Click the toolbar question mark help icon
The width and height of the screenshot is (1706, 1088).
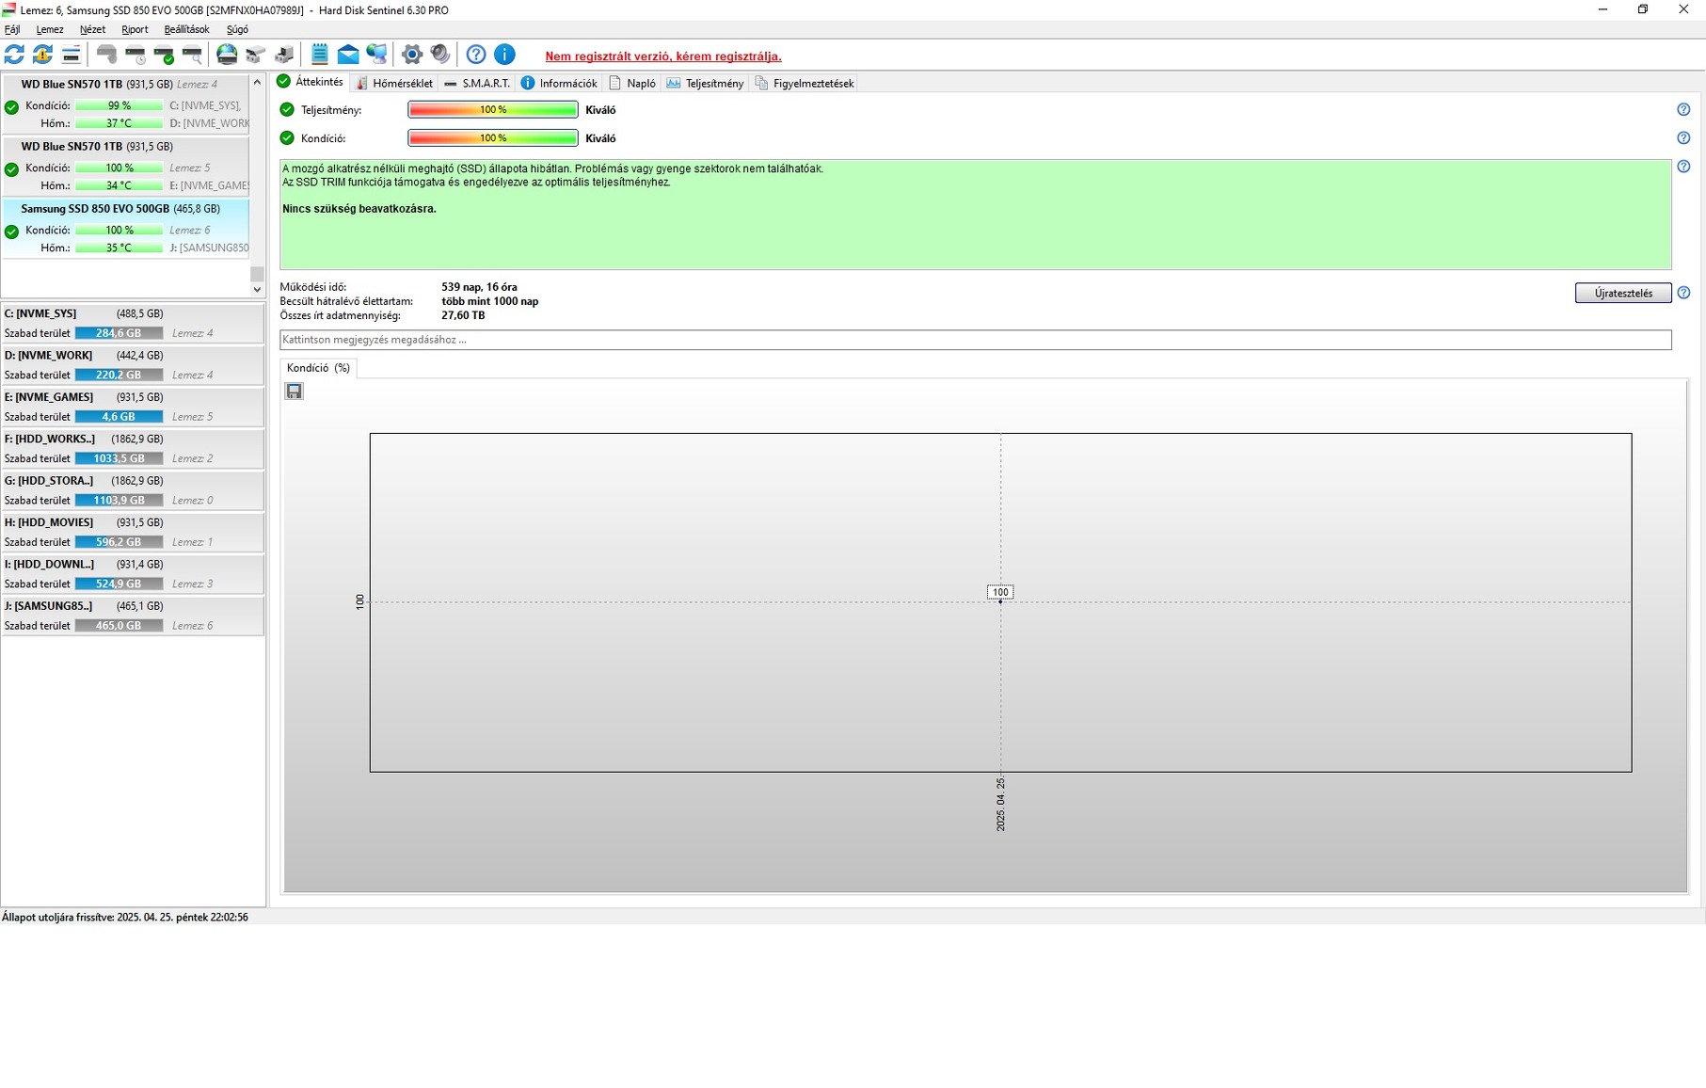click(476, 55)
